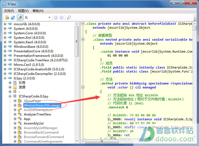
Task: Collapse the ILSpy (2.3.0.0) node
Action: pos(5,78)
